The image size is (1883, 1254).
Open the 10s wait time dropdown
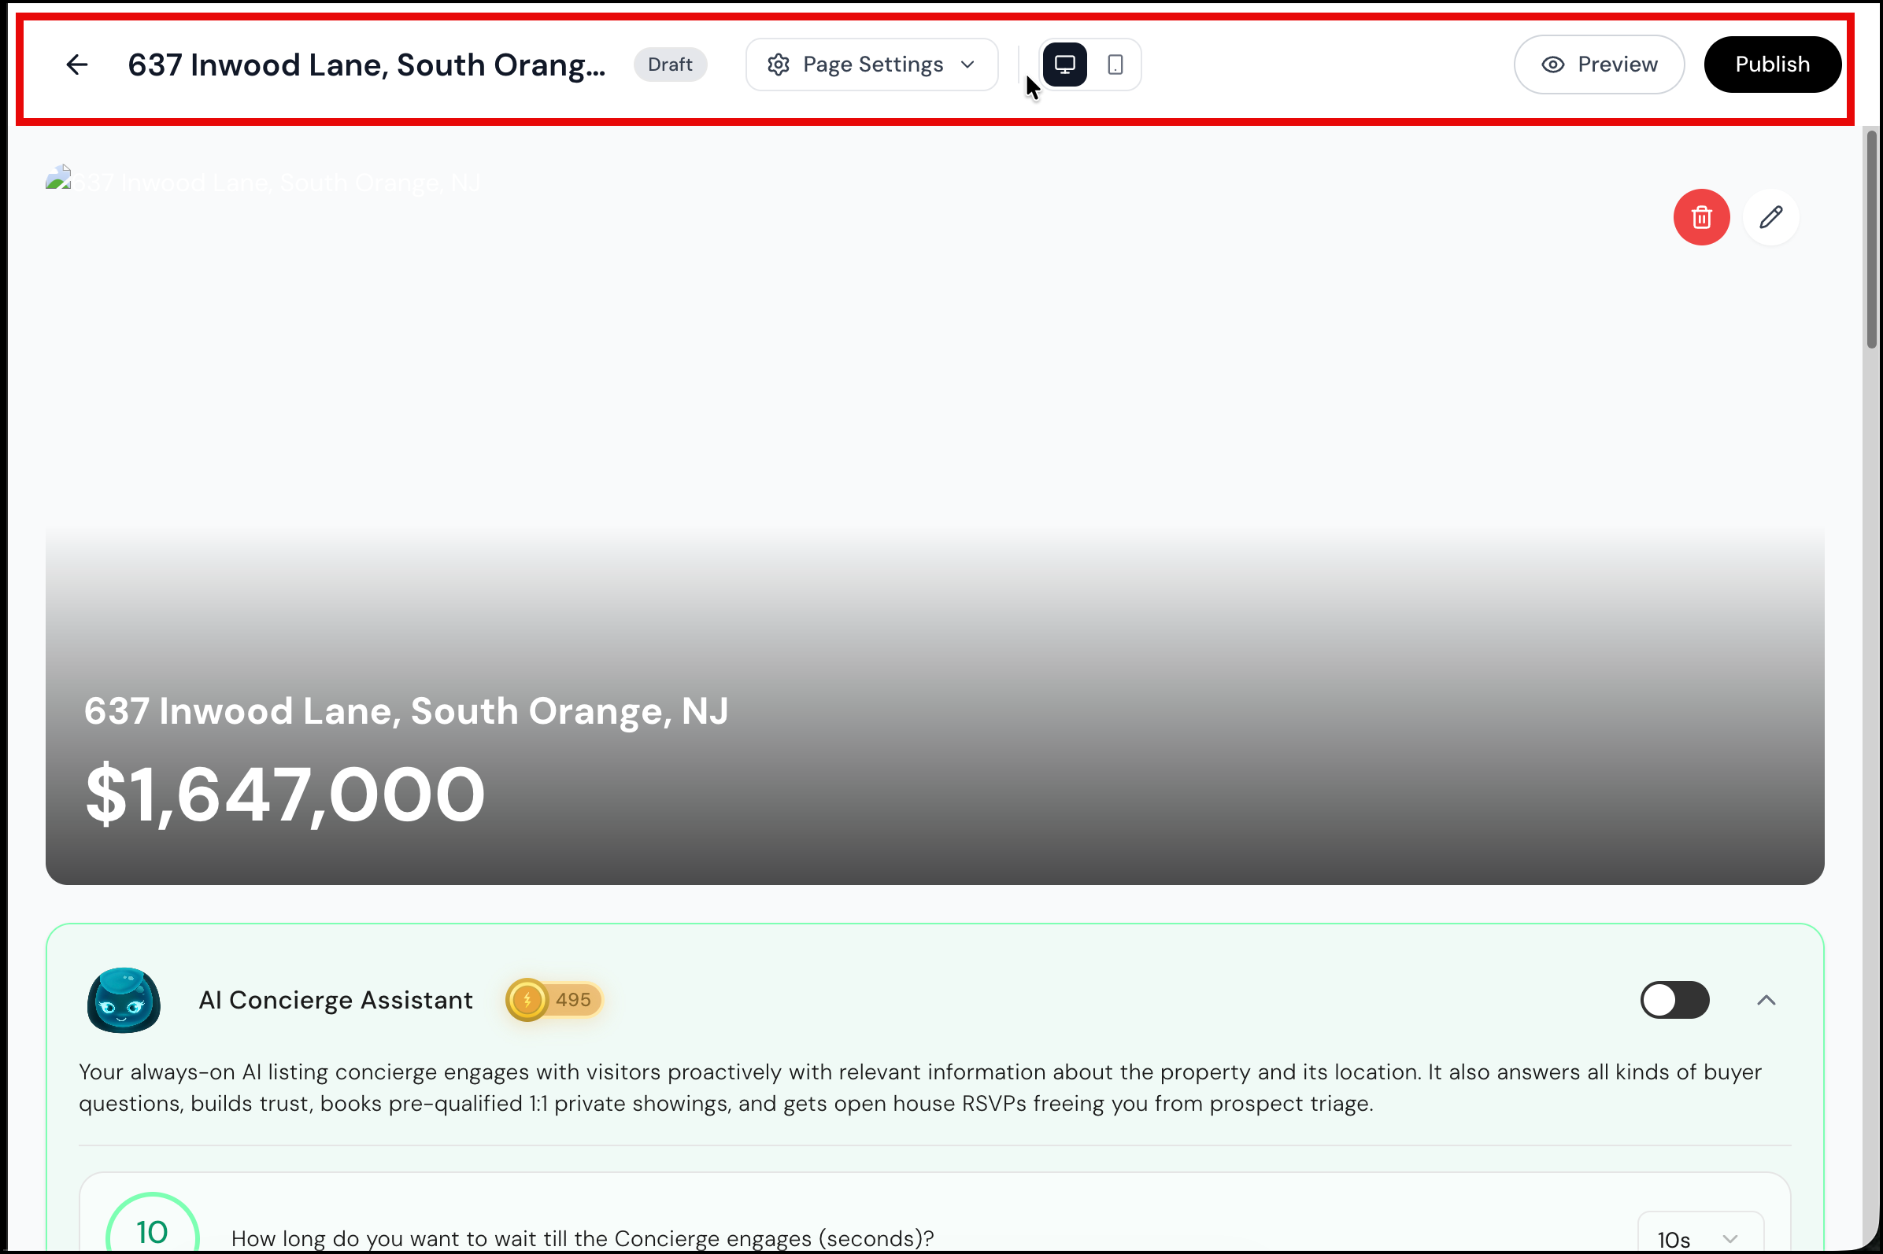(1700, 1238)
